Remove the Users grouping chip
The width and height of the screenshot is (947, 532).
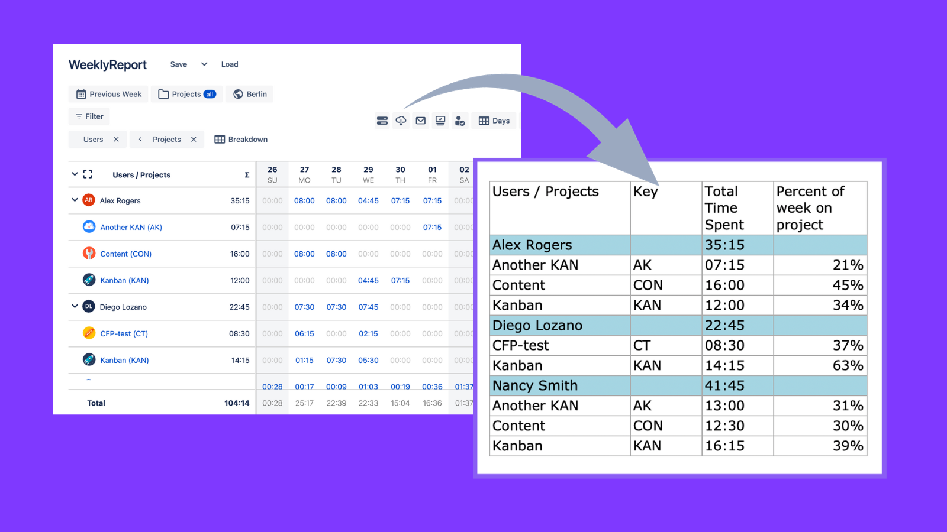(x=115, y=139)
